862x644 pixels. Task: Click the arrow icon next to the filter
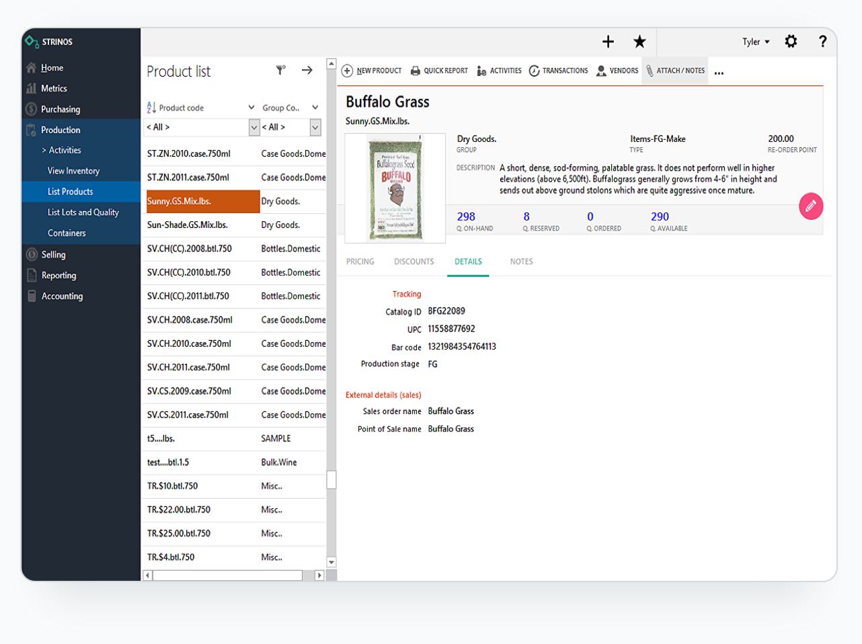click(307, 70)
